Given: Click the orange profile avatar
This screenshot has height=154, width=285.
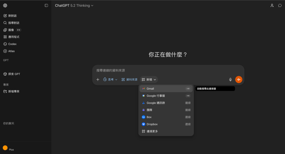Looking at the screenshot, I should [x=5, y=148].
